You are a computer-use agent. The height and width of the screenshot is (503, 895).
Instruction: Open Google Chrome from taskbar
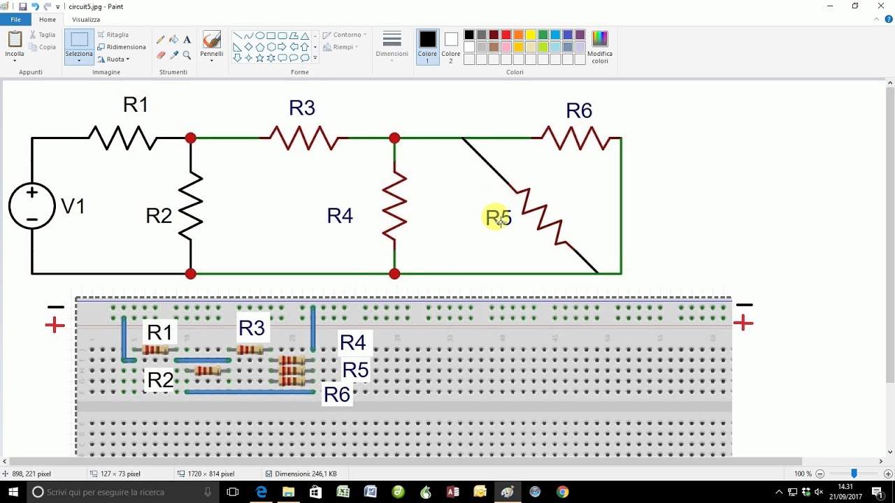click(562, 492)
